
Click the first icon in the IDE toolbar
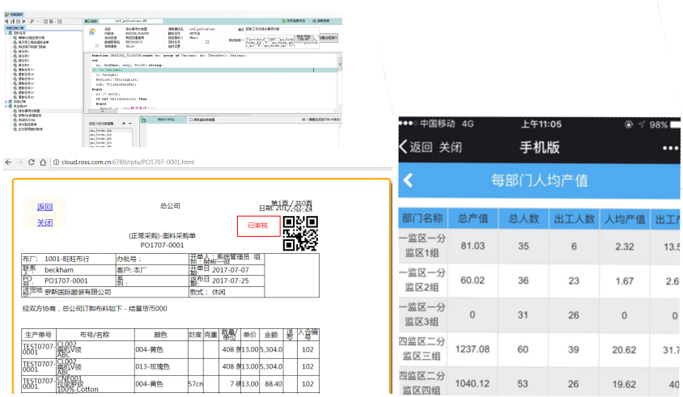(6, 21)
